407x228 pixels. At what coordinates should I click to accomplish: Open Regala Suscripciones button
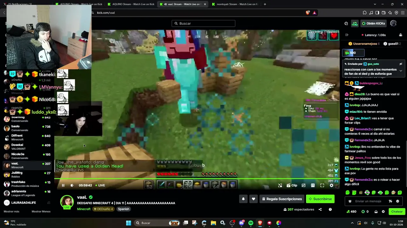(x=282, y=199)
